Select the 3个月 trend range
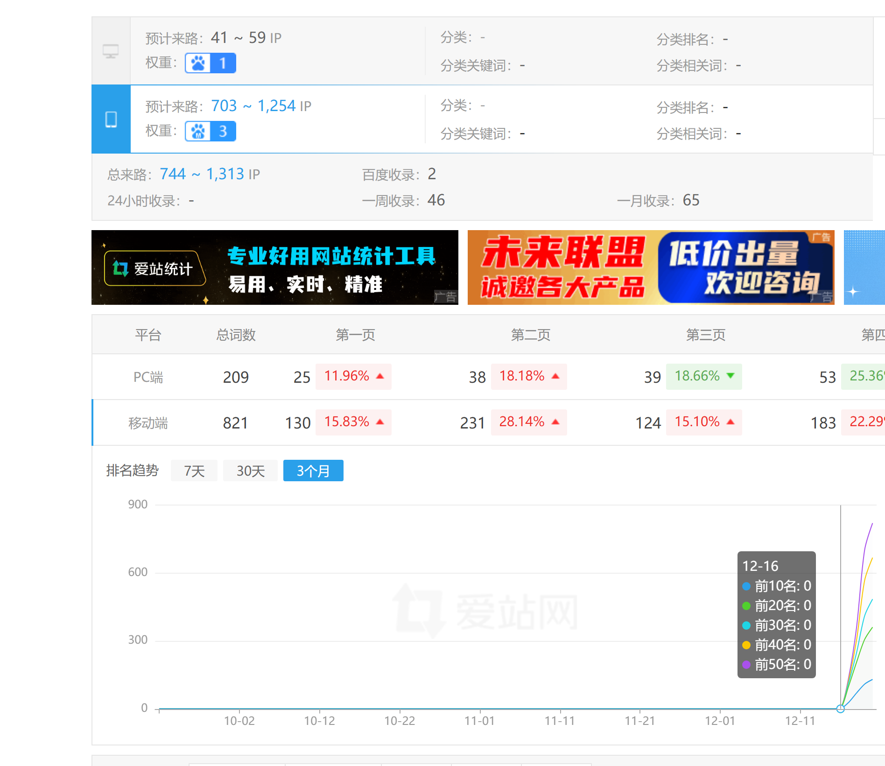Screen dimensions: 885x766 coord(313,471)
